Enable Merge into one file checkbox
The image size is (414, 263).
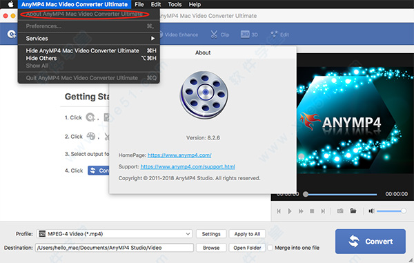tap(270, 248)
